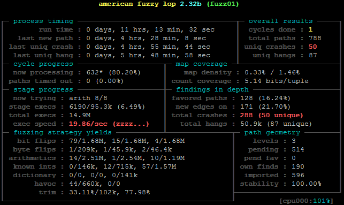Click paths timed out value '0 (0.00%)'

[105, 81]
